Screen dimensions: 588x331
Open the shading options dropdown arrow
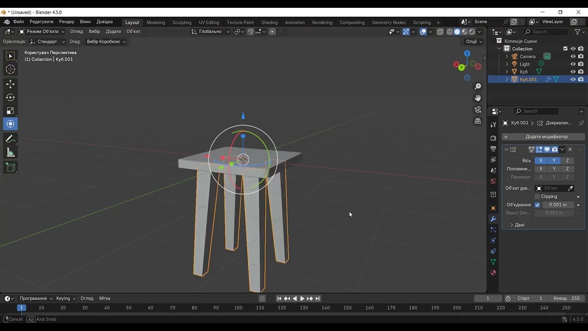point(480,32)
